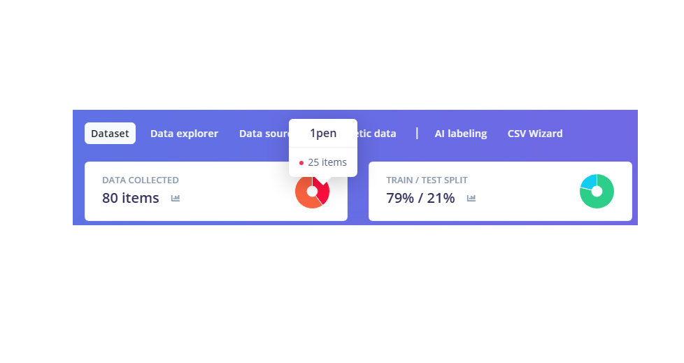Click orange slice of data collected pie
Screen dimensions: 684x363
click(304, 196)
